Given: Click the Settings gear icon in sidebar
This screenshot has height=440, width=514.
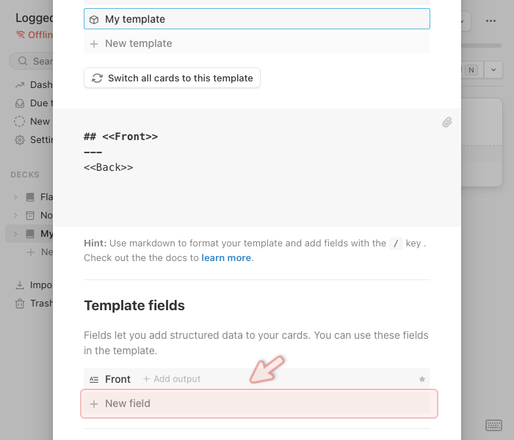Looking at the screenshot, I should 20,139.
